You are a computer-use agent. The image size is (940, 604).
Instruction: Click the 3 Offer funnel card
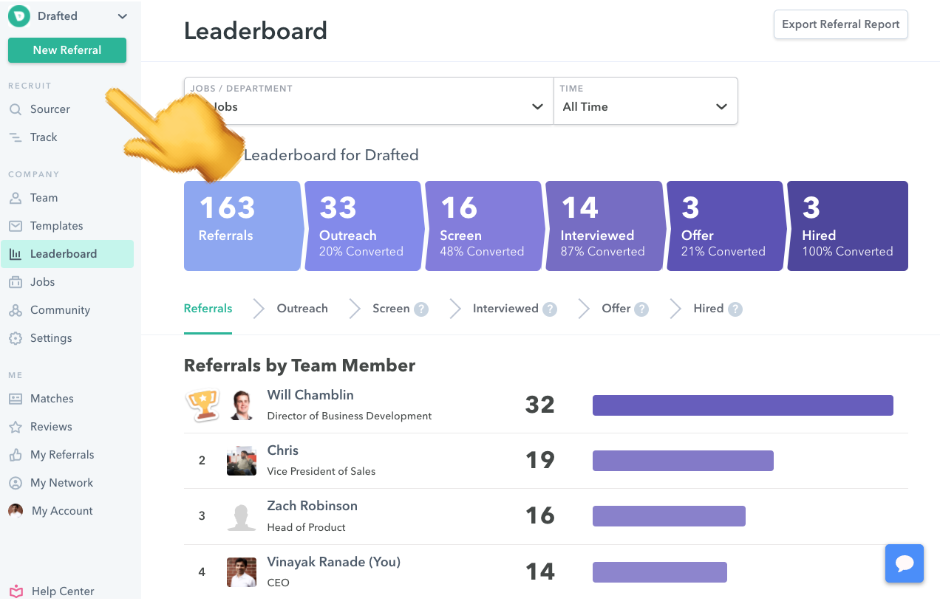725,226
